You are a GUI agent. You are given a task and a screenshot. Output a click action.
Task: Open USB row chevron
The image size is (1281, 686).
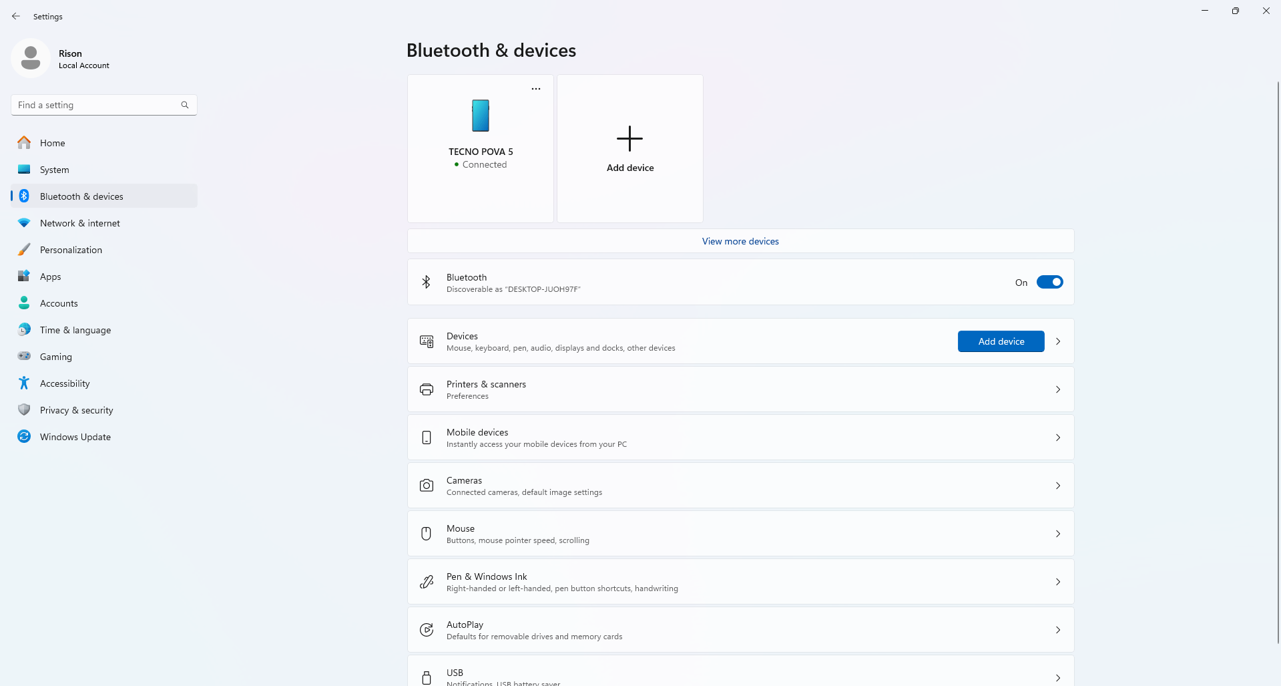click(1058, 677)
